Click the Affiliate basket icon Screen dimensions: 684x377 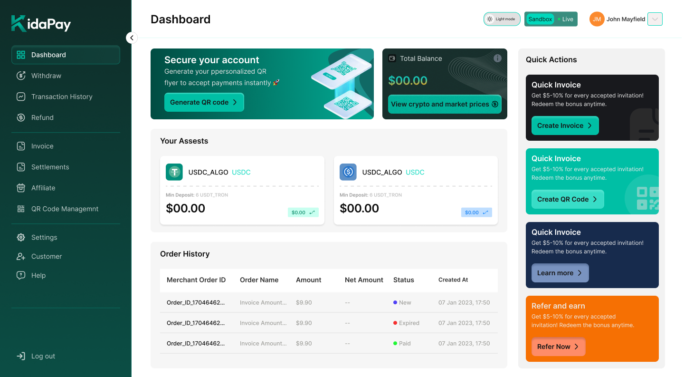[x=21, y=188]
